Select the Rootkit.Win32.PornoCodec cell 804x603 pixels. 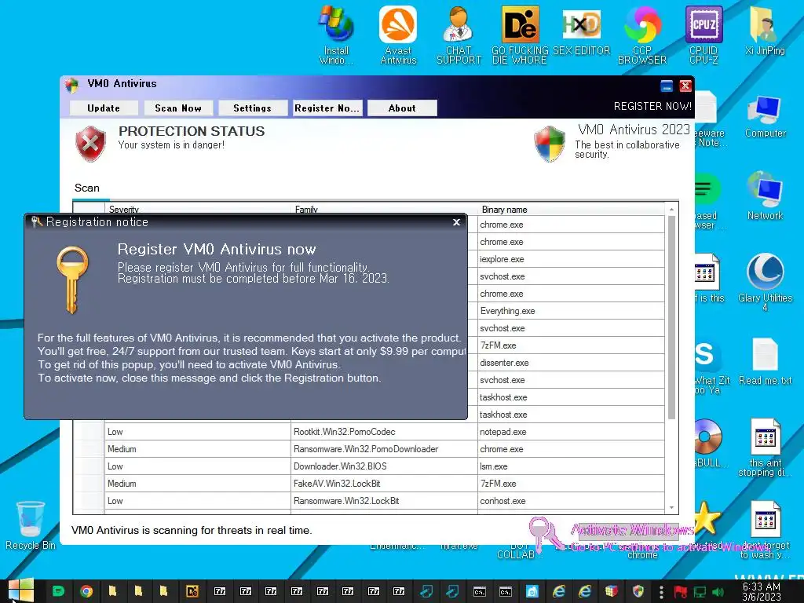point(384,432)
